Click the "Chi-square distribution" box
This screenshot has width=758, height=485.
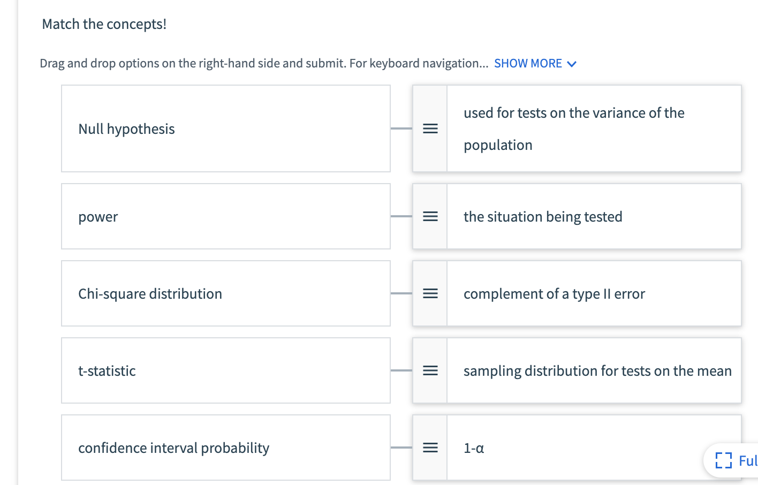click(225, 293)
